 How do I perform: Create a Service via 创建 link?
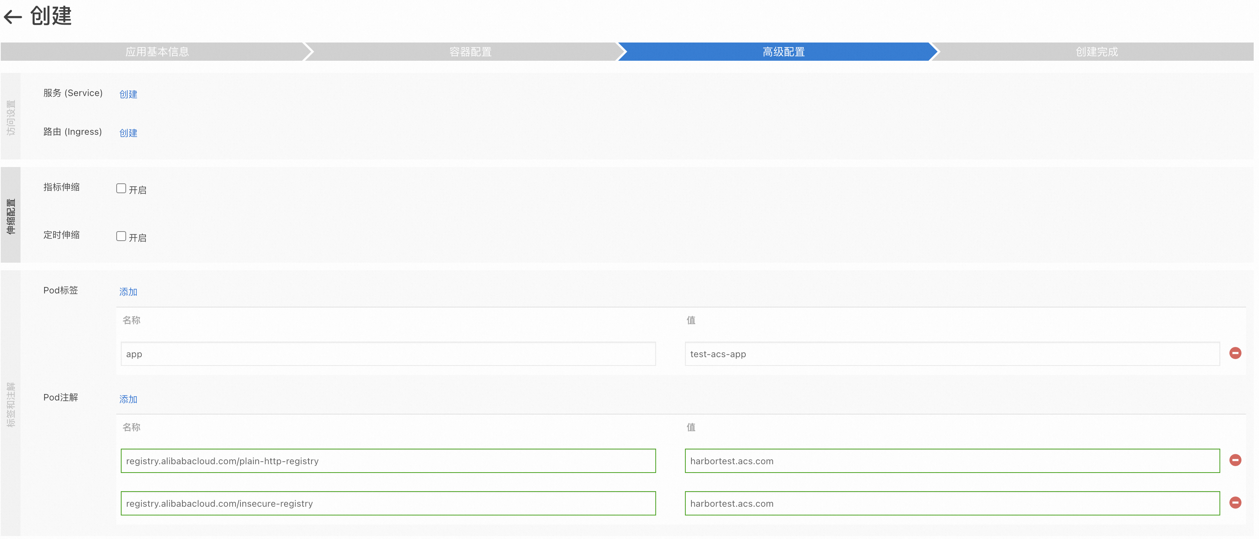[128, 94]
